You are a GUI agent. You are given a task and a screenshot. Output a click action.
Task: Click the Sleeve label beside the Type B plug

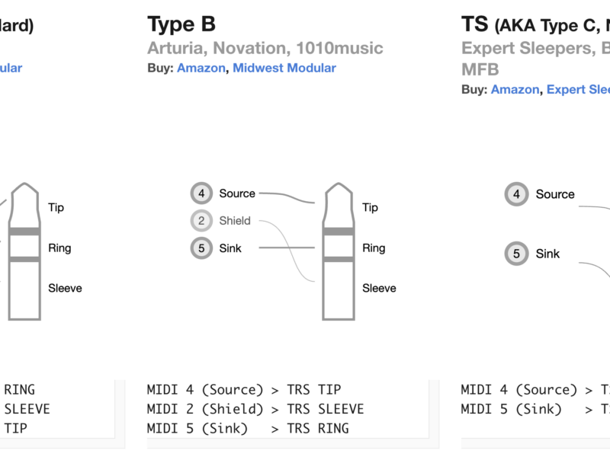(x=379, y=288)
